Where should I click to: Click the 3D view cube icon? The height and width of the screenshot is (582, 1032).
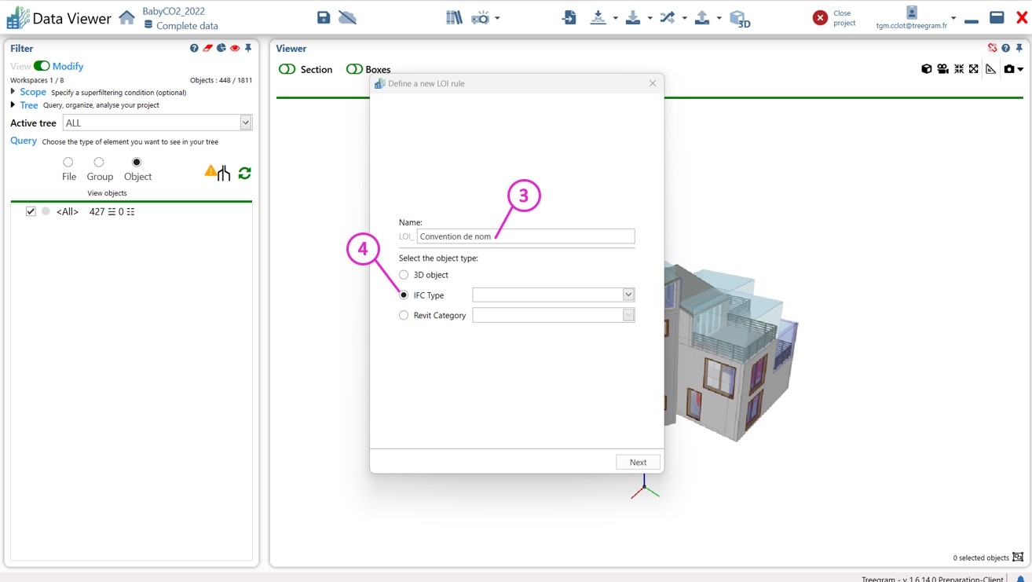pos(739,18)
